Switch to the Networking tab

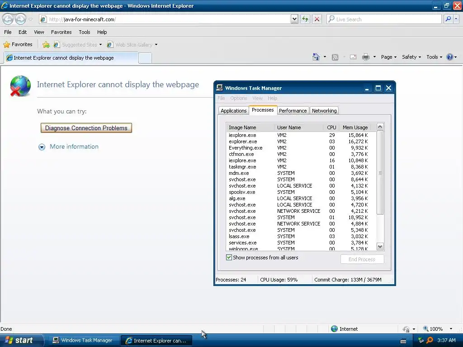tap(324, 111)
